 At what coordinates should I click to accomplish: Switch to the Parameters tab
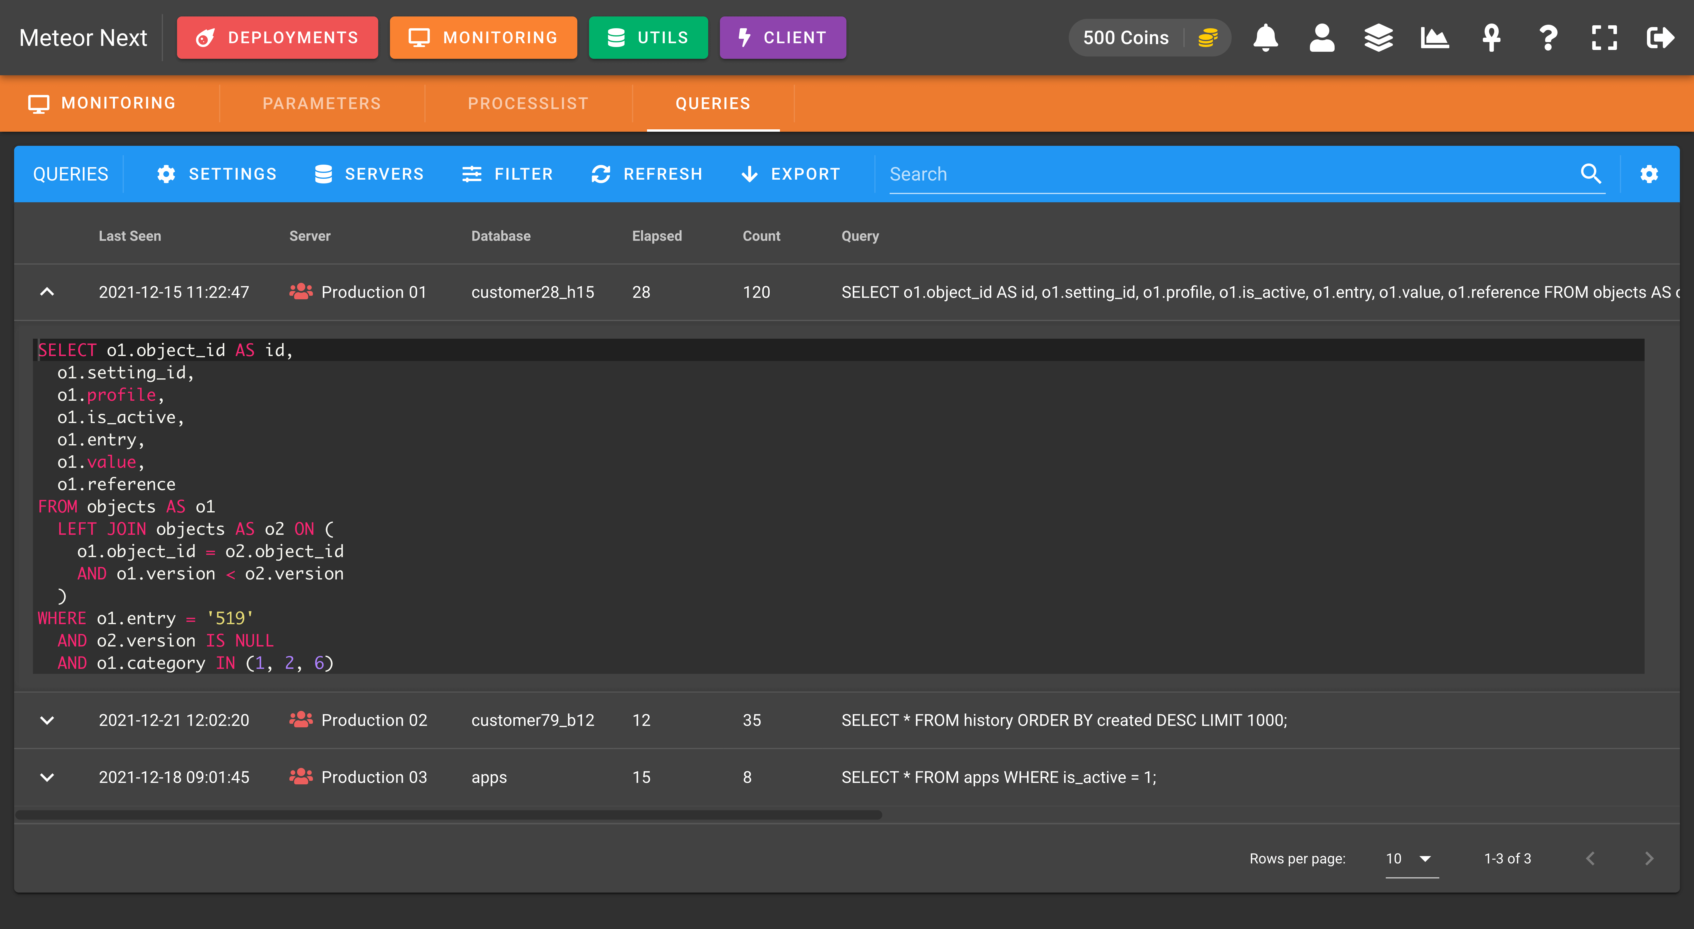[321, 103]
